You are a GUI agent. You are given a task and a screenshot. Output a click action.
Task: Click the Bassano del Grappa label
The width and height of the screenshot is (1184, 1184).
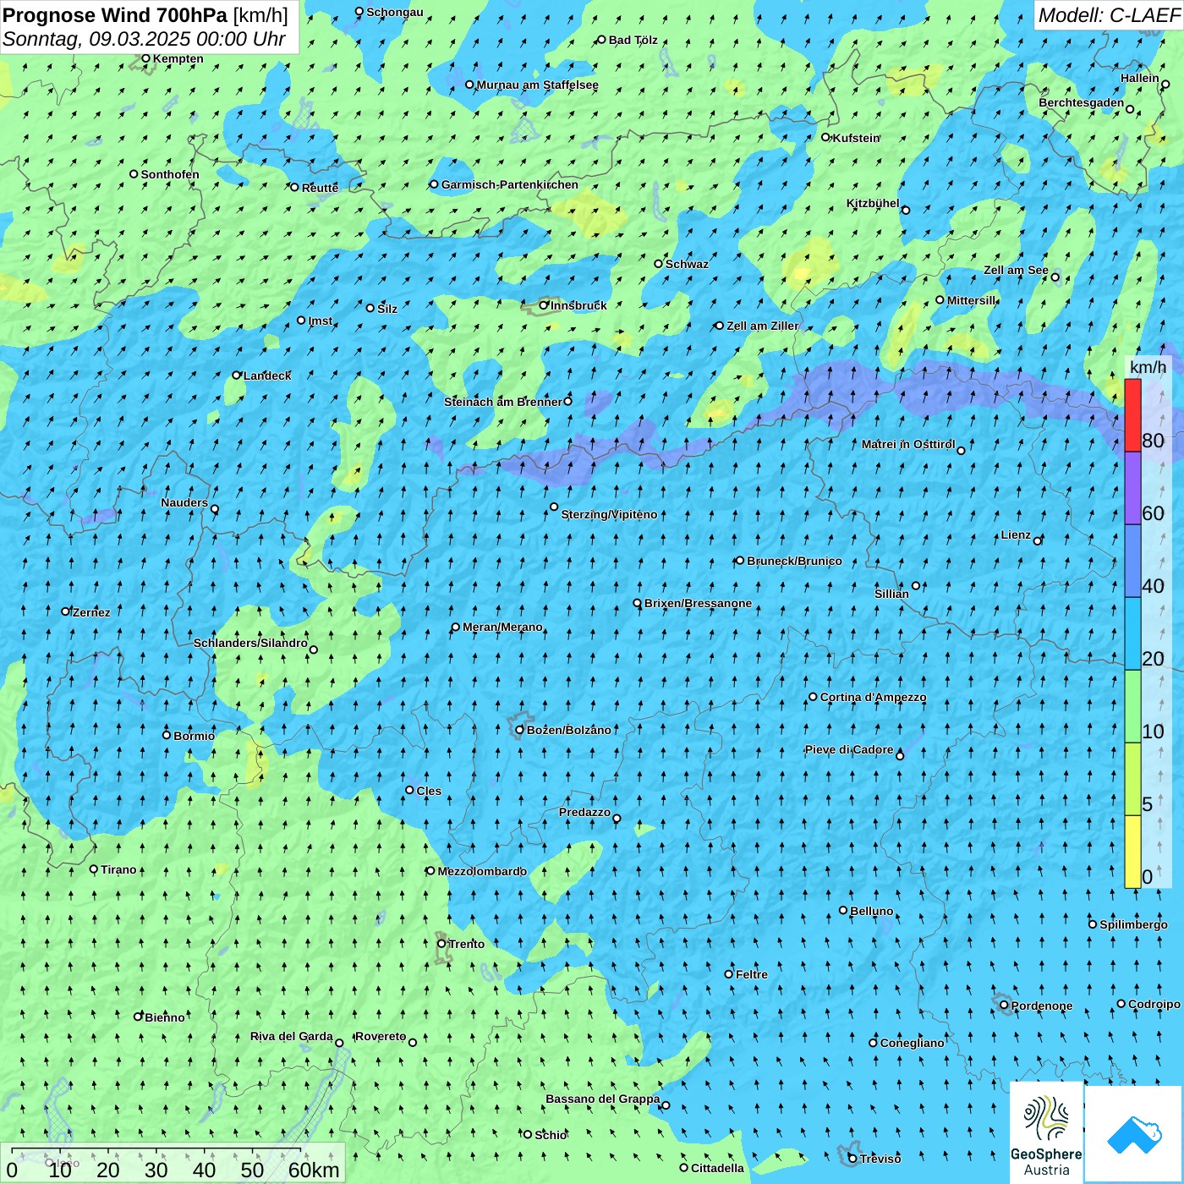[603, 1099]
